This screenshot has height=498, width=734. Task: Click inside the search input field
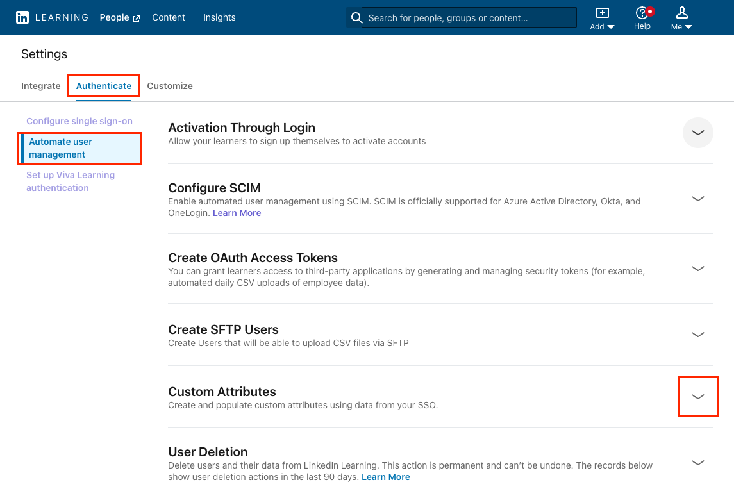(x=468, y=17)
